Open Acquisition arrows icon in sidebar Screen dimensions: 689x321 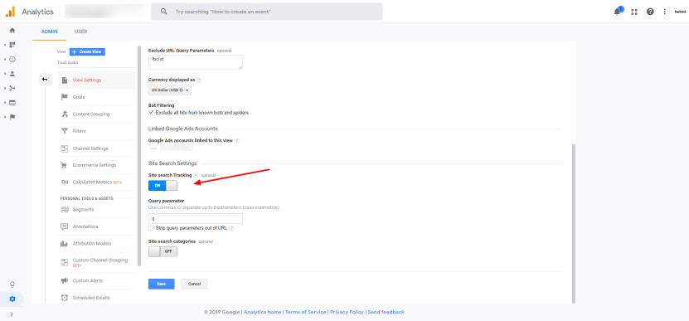(12, 89)
